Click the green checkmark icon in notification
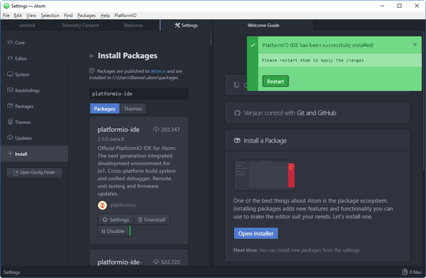Screen dimensions: 426x278 253,45
